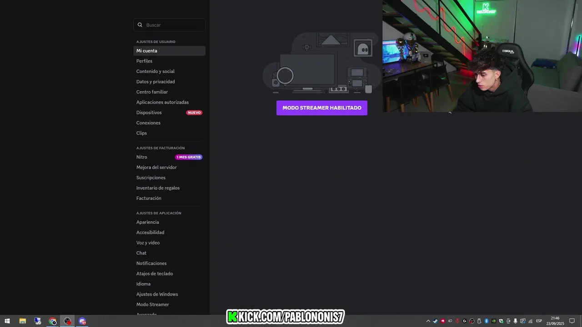Screen dimensions: 582x327
Task: Open Datos y privacidad
Action: tap(169, 82)
